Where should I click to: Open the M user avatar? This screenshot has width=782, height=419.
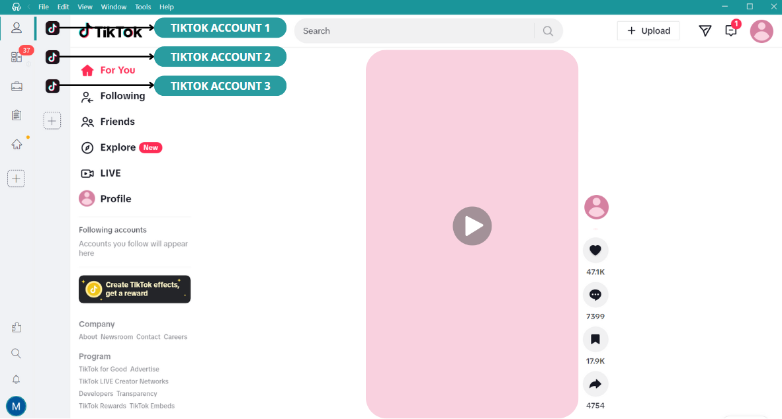pos(16,406)
